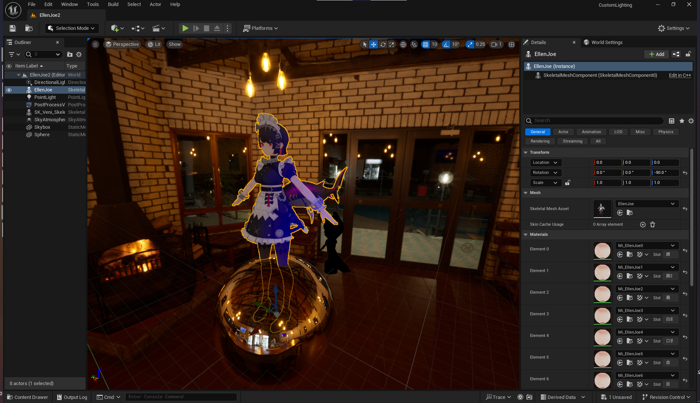Screen dimensions: 700x403
Task: Open the blueprints toolbar menu
Action: [x=138, y=28]
